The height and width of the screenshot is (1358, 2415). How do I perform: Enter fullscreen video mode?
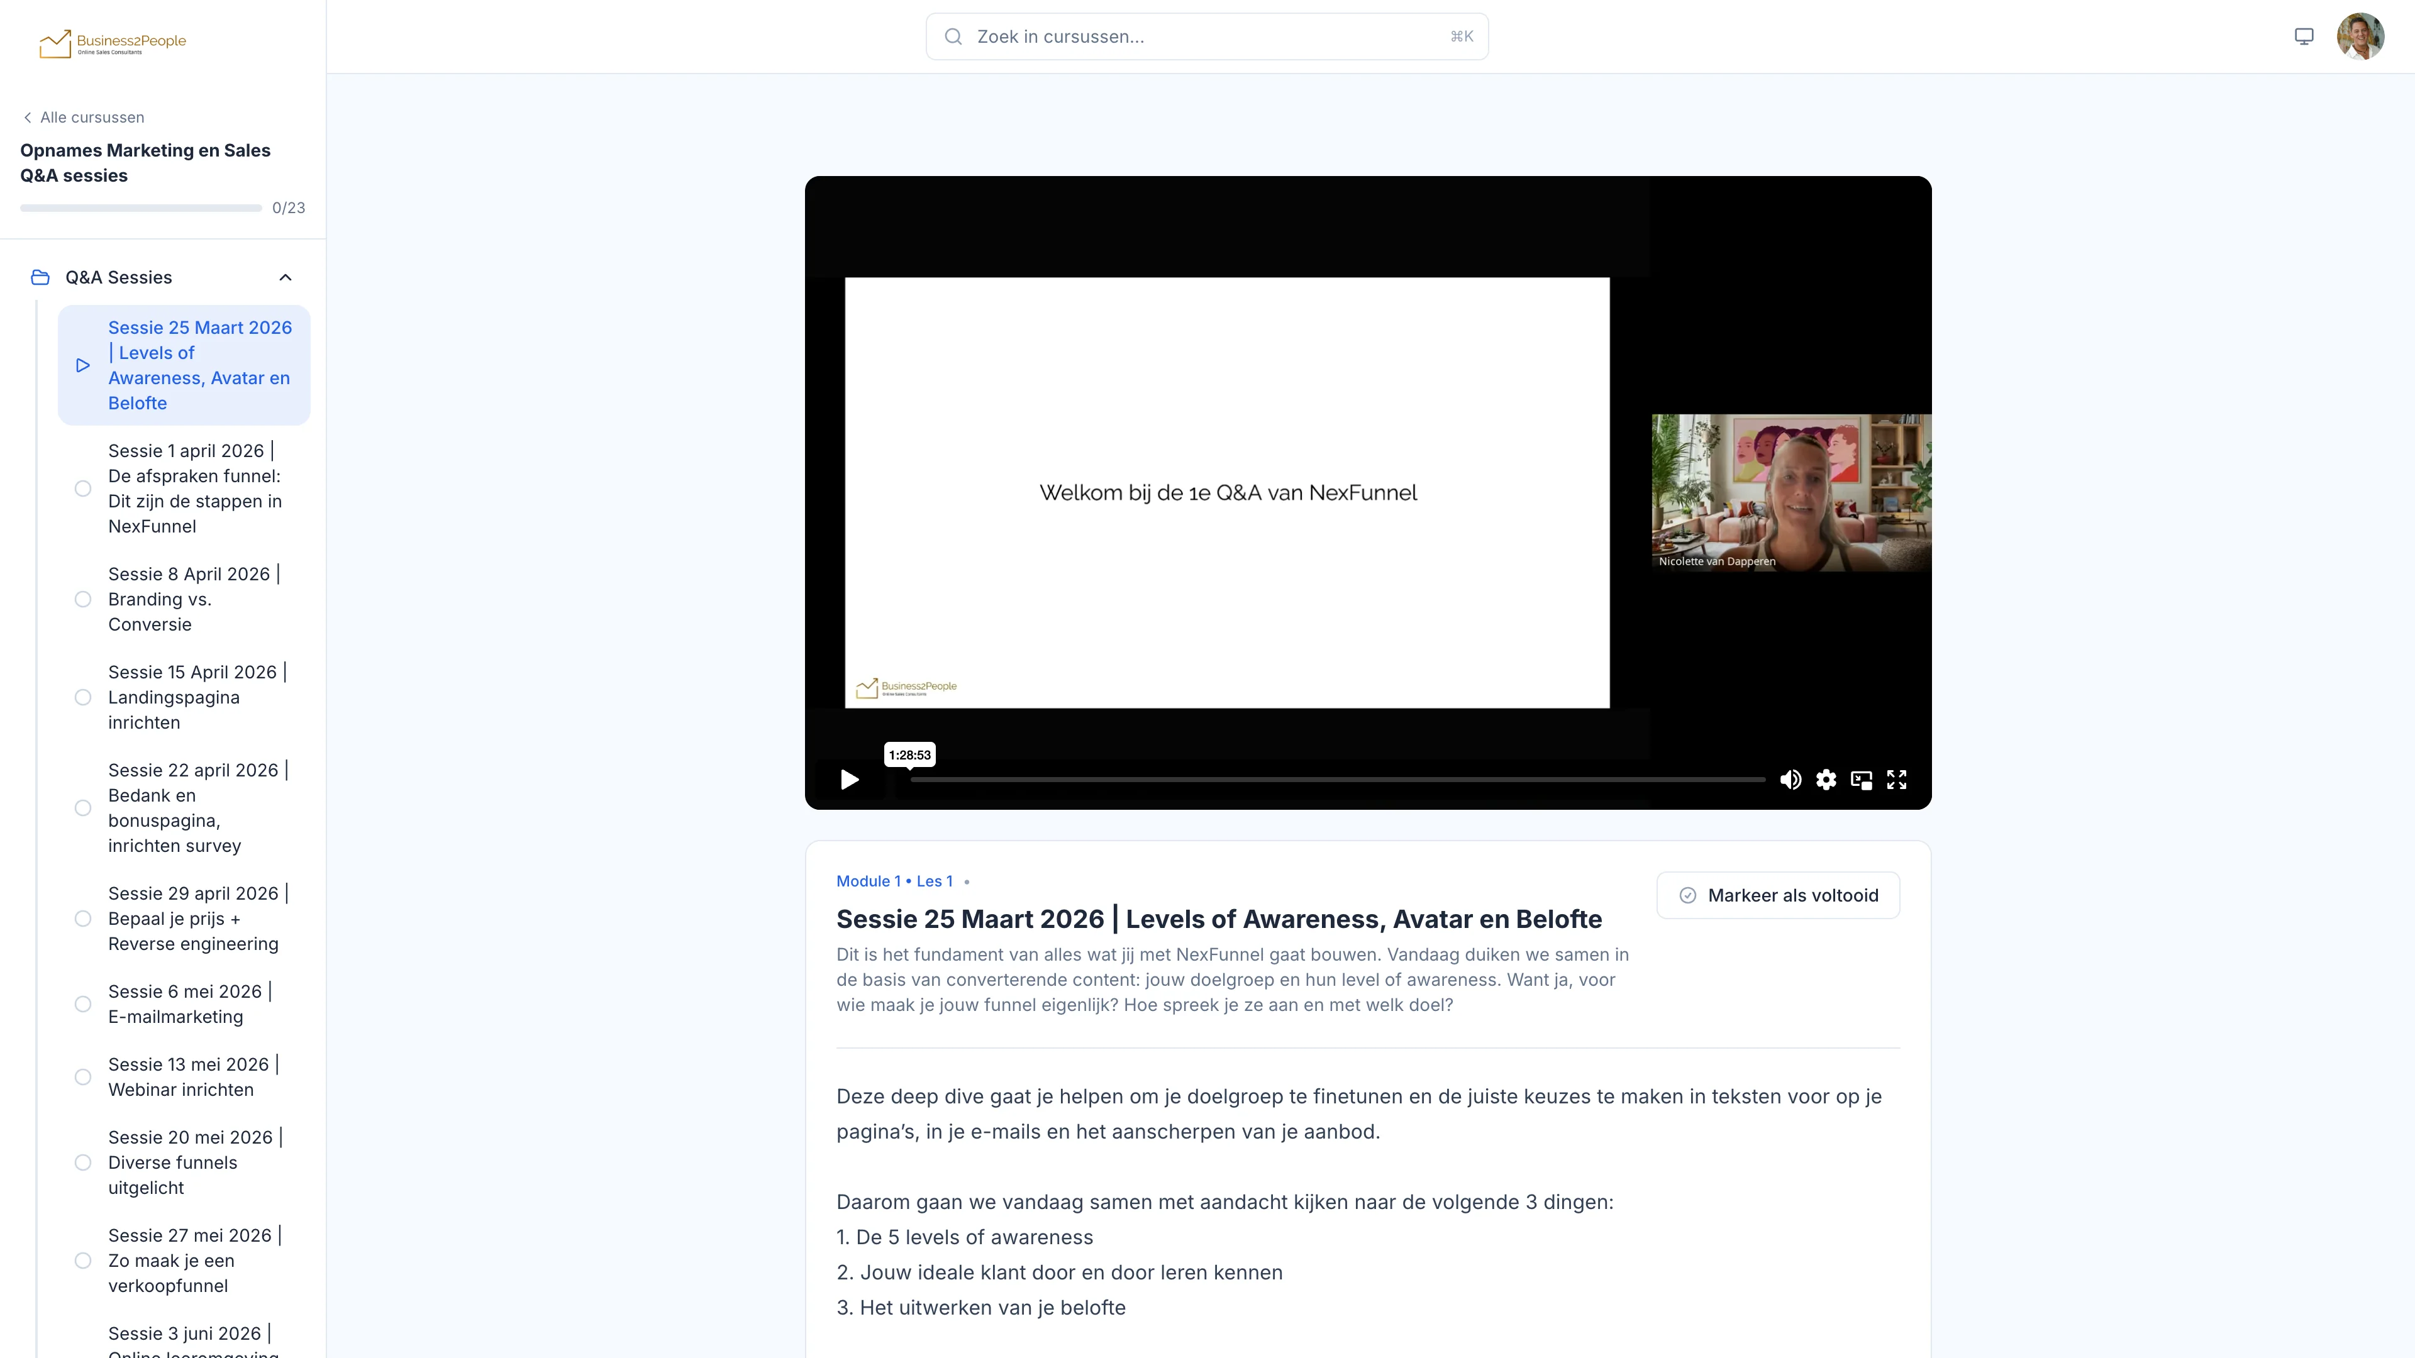[1897, 780]
